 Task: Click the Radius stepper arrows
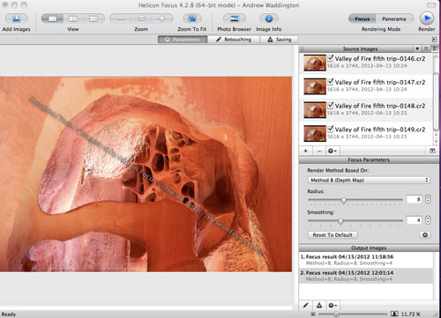click(x=428, y=199)
